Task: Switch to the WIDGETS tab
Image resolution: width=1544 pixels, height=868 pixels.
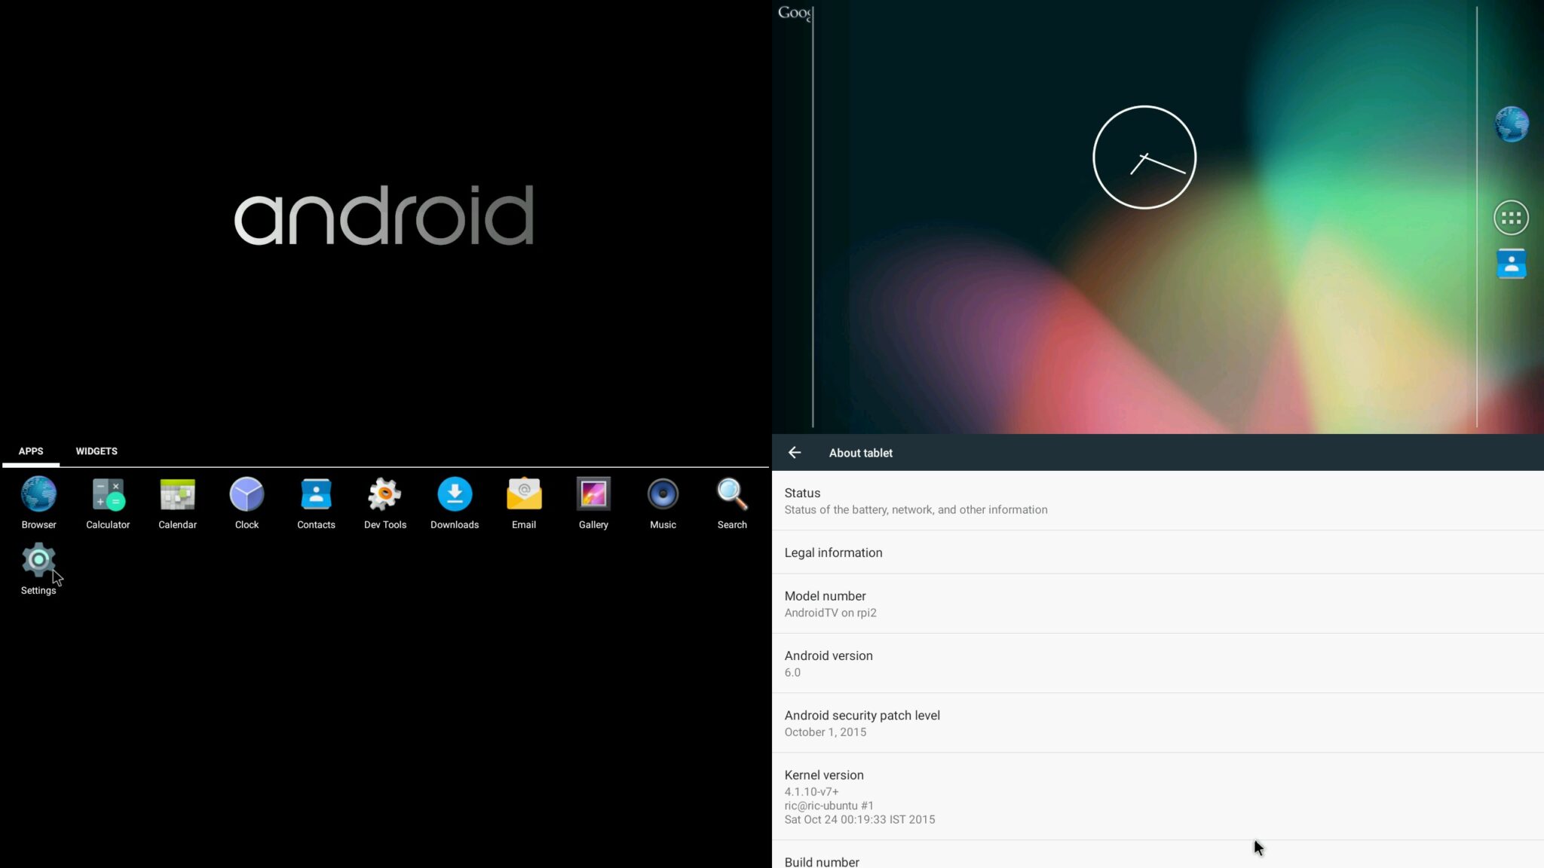Action: (96, 451)
